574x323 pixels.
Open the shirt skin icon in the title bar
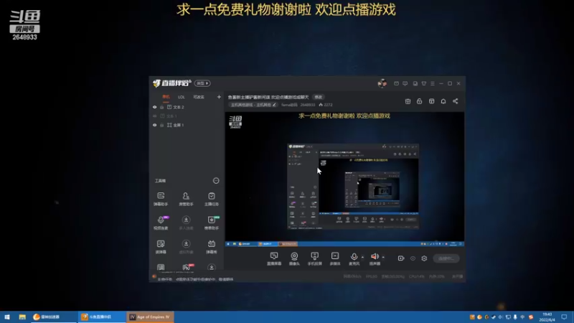coord(424,83)
